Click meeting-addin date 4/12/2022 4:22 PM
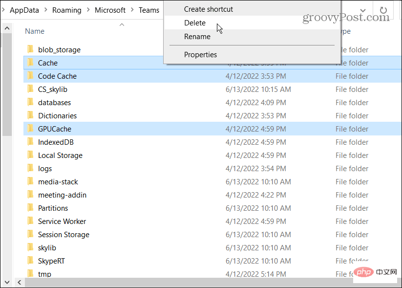 point(255,195)
